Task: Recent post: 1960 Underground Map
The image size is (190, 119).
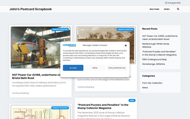Action: 154,59
